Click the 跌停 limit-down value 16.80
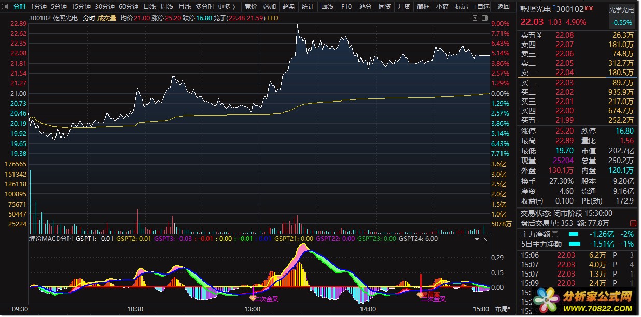This screenshot has width=641, height=317. (x=625, y=131)
